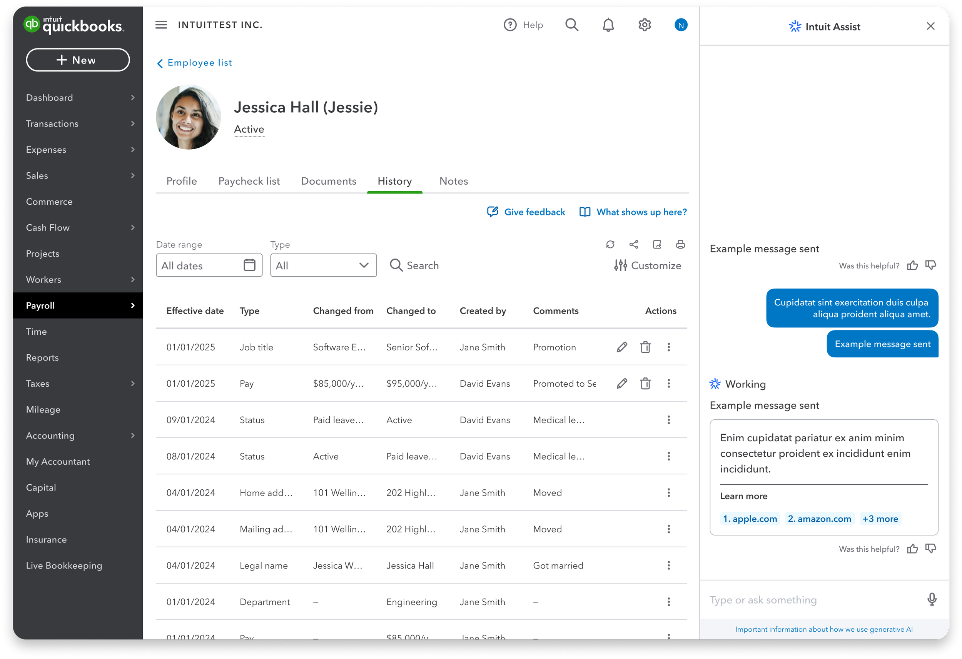Open the Type filter dropdown
Image resolution: width=962 pixels, height=659 pixels.
(x=323, y=265)
